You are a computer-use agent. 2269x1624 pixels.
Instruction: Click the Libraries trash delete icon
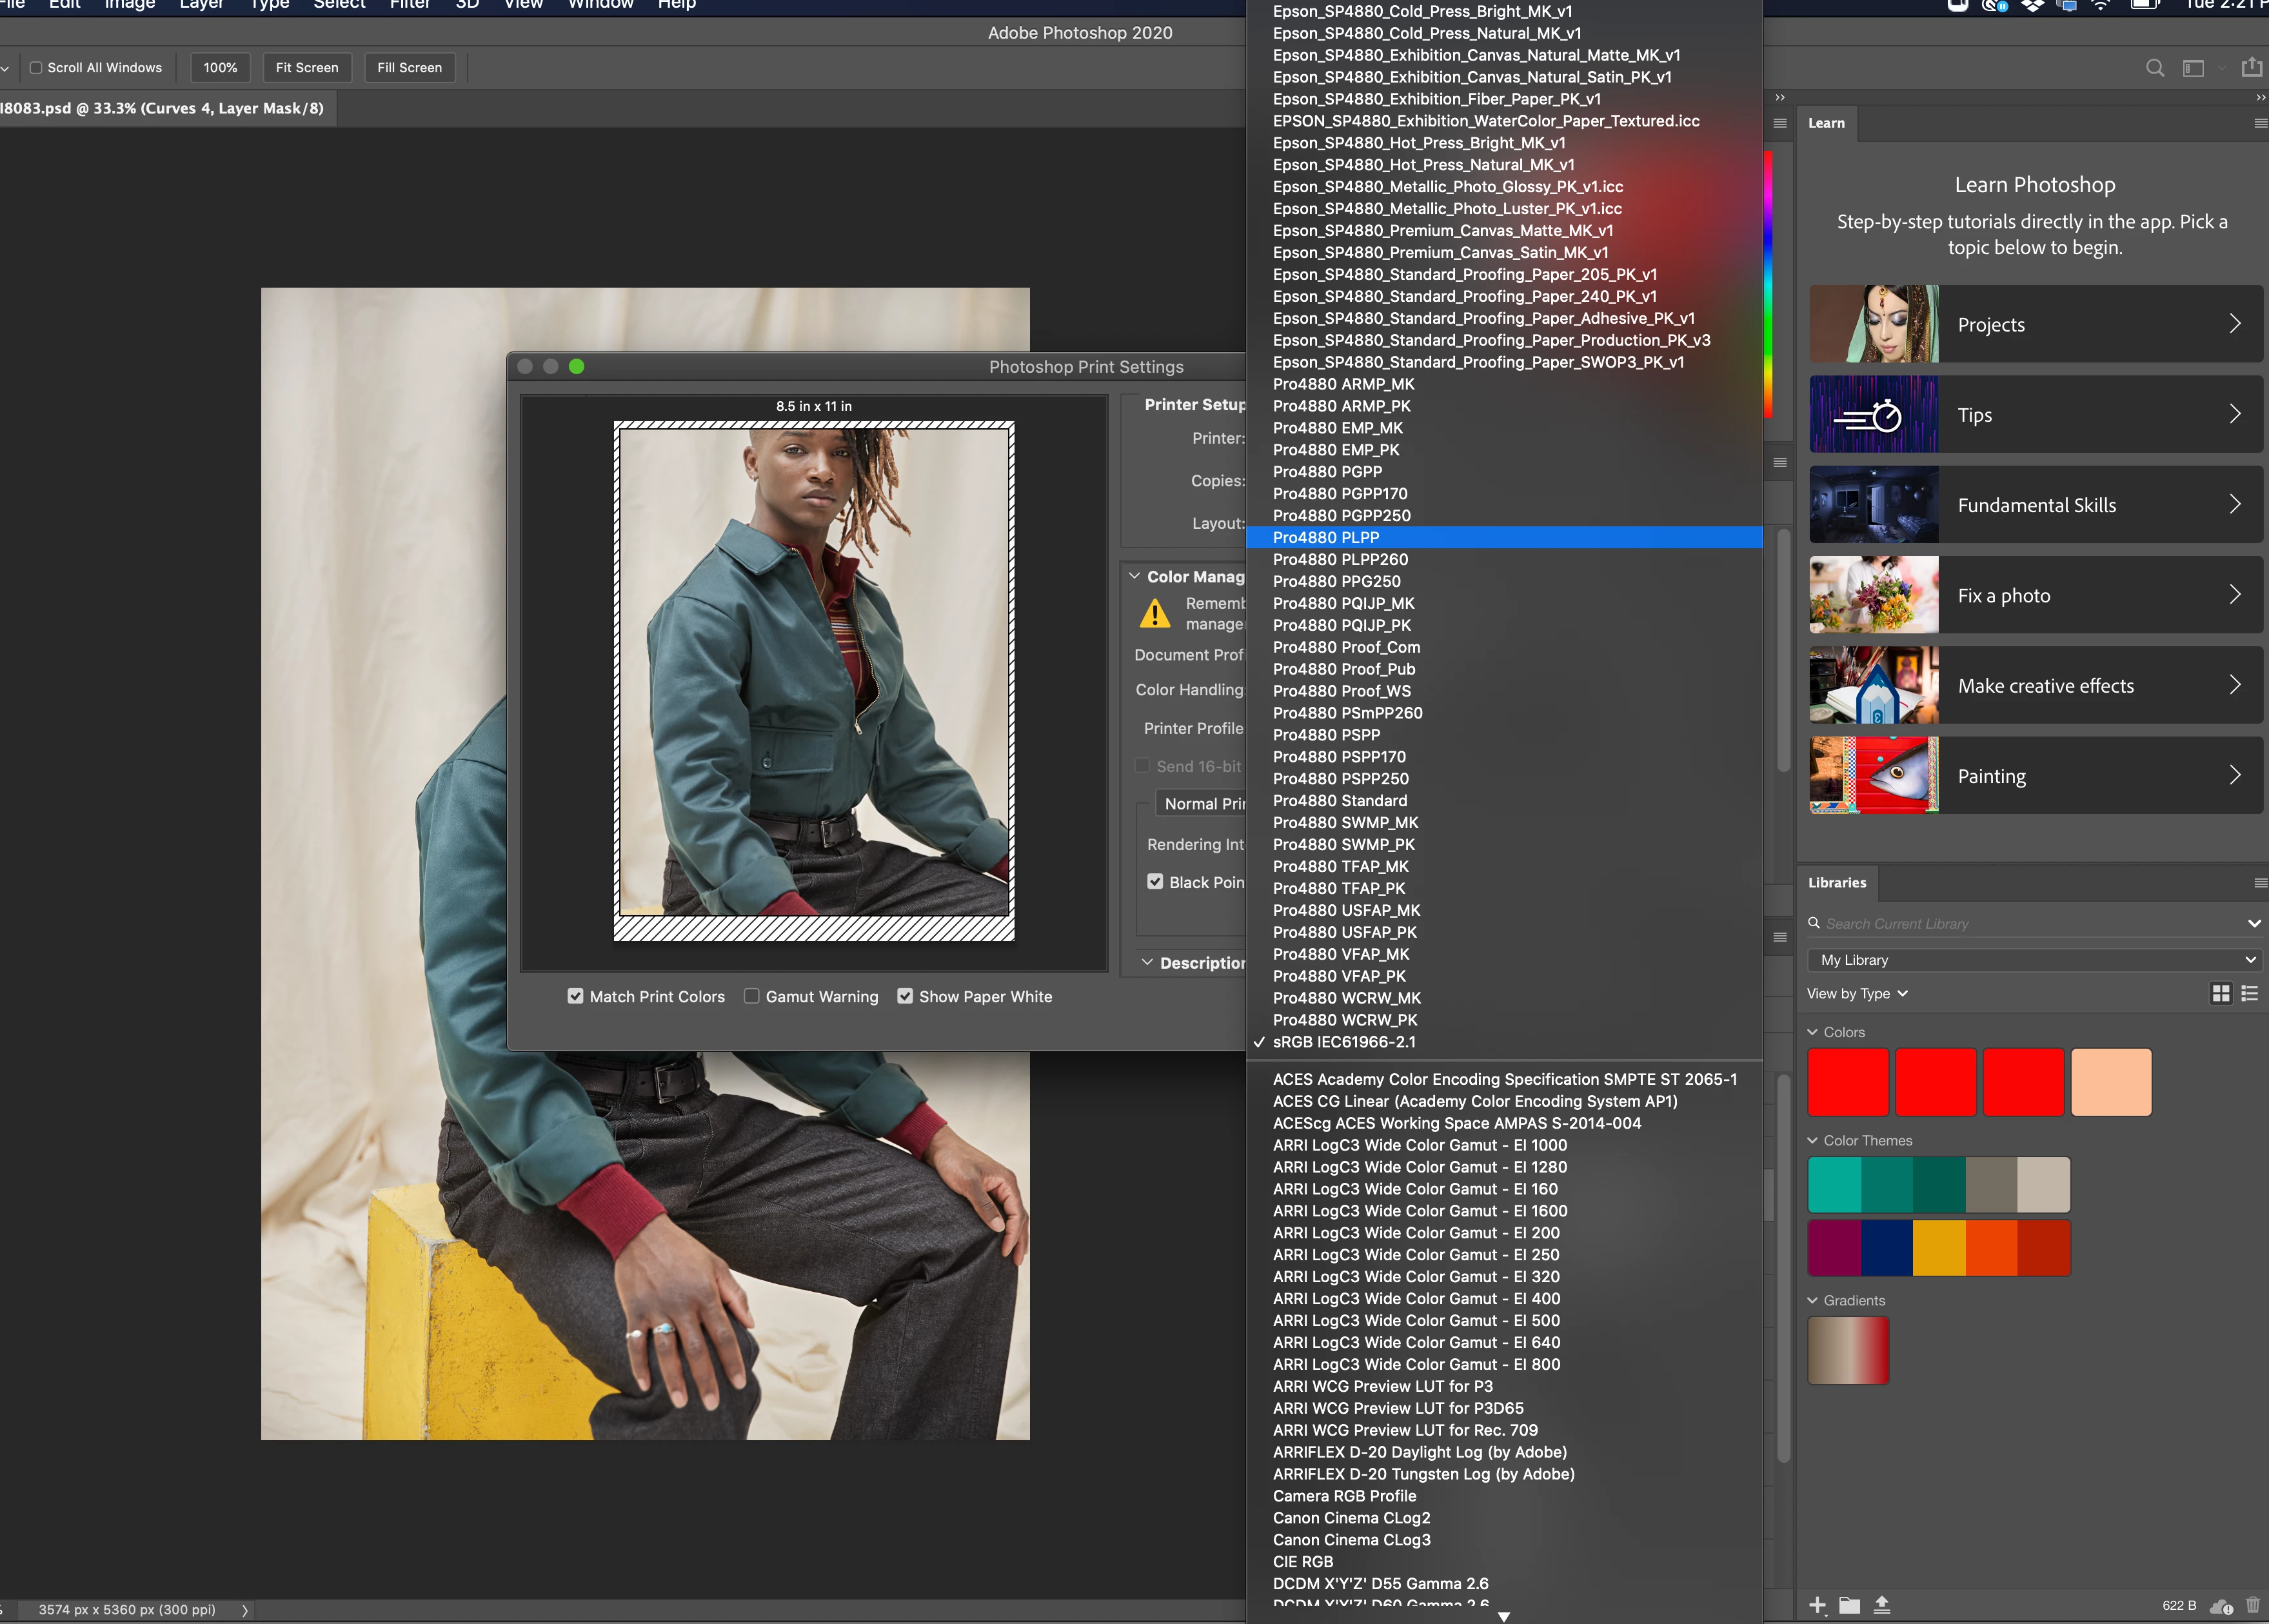(2252, 1605)
